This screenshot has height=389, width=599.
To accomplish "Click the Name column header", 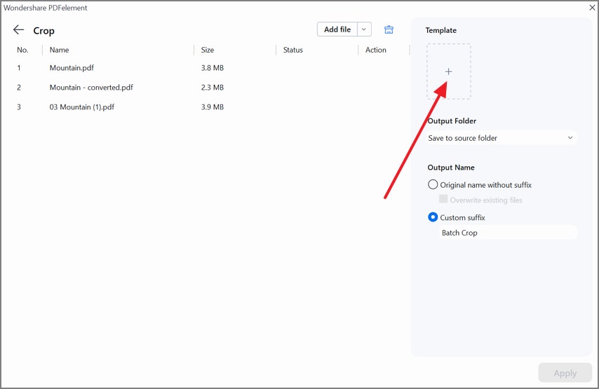I will (x=59, y=50).
